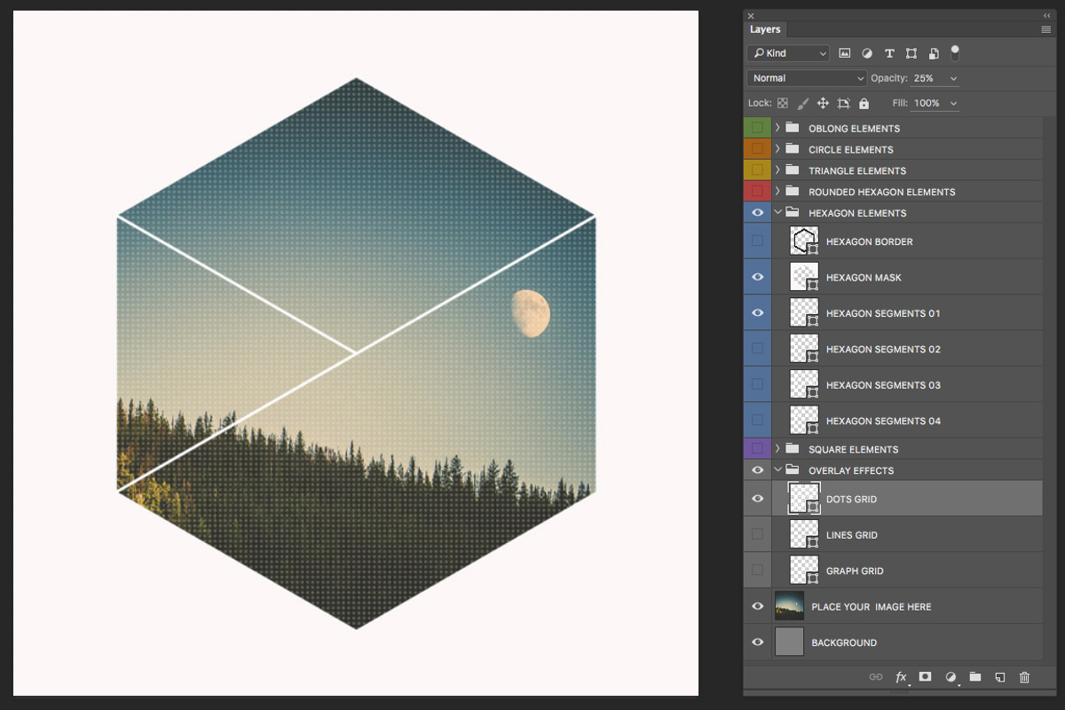
Task: Add a layer mask
Action: (x=925, y=676)
